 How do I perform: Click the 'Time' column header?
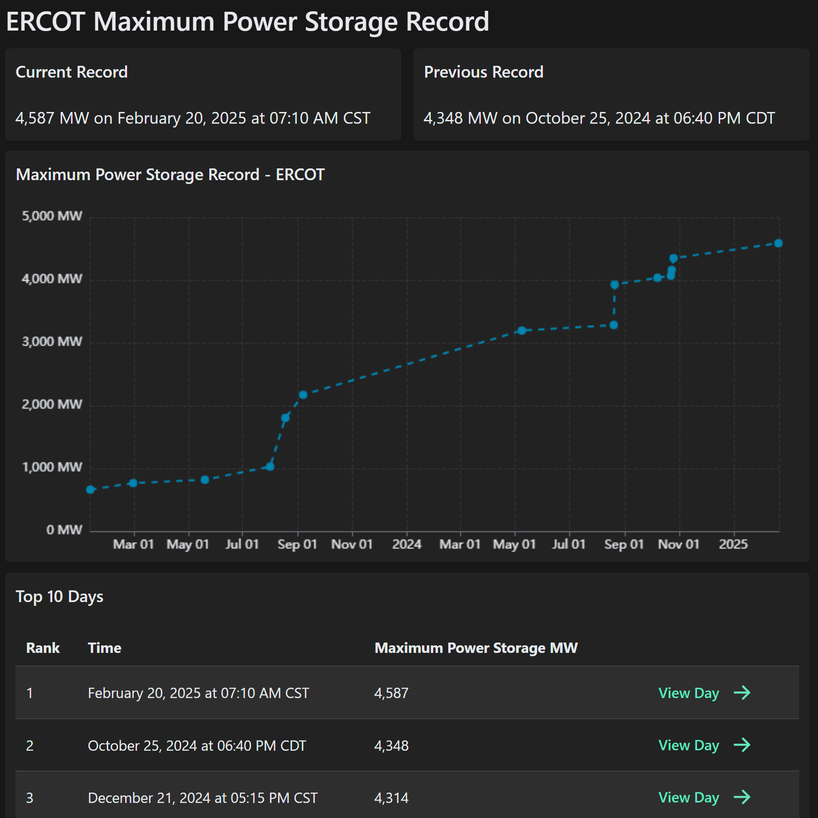click(x=104, y=648)
